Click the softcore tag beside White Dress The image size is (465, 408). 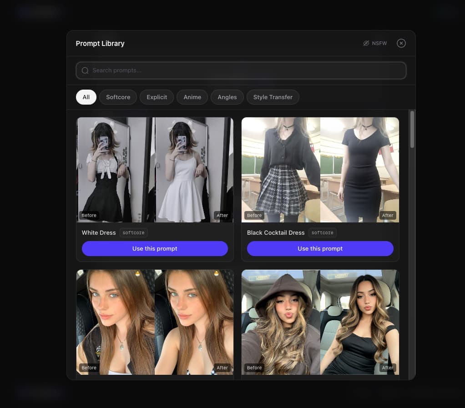(133, 233)
